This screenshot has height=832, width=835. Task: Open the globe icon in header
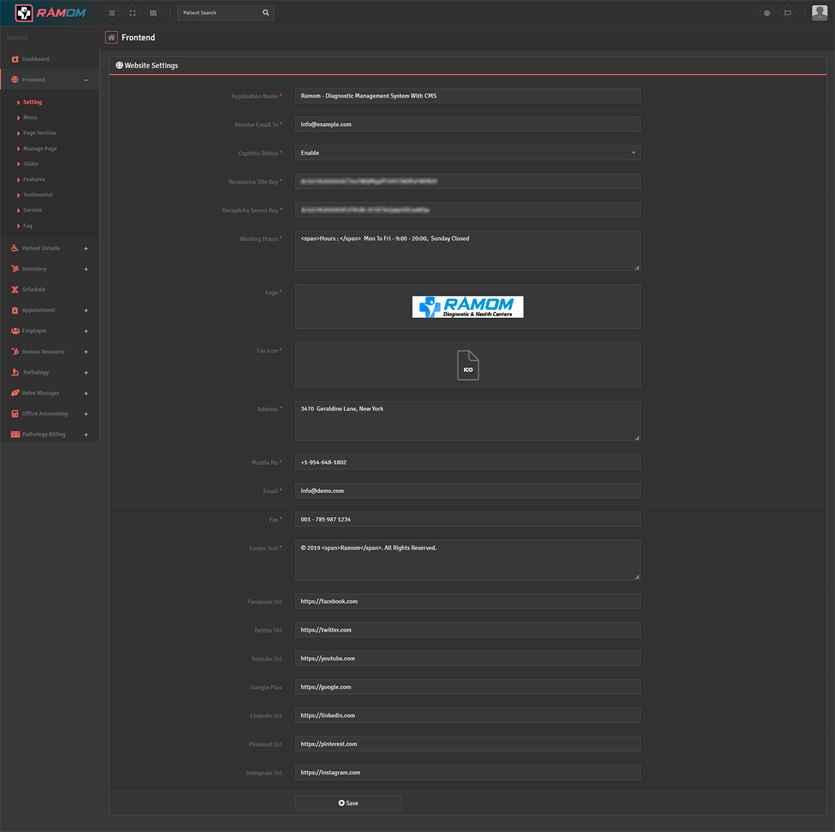coord(767,13)
